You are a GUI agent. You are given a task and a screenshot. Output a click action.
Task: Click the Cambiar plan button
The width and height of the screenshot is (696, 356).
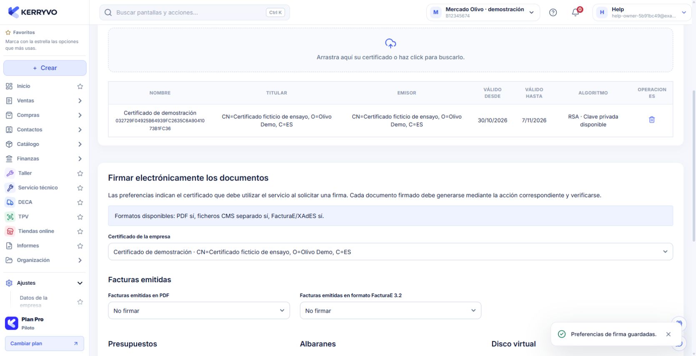click(45, 343)
